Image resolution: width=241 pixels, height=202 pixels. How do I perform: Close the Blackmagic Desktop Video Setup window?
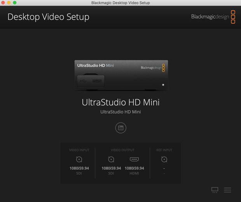(3, 3)
